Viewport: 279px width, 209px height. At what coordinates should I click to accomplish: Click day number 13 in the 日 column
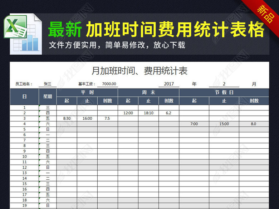click(x=24, y=173)
